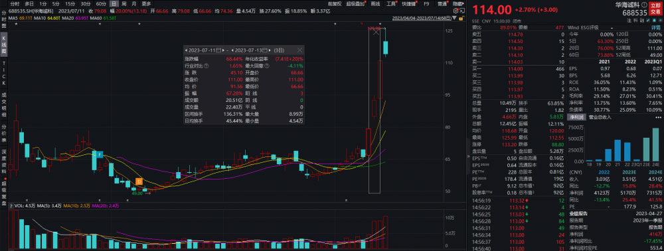Screen dimensions: 664x251
Task: Click the 科 tag icon
Action: pos(635,21)
